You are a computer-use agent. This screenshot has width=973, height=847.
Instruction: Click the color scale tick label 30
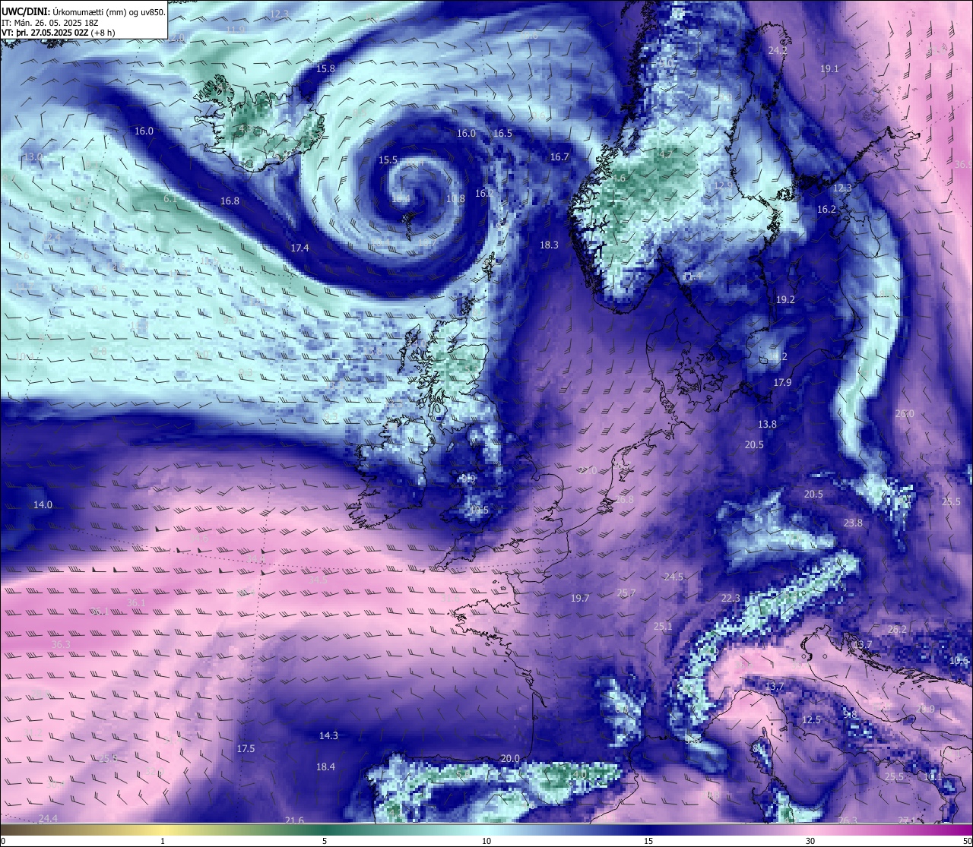click(810, 841)
